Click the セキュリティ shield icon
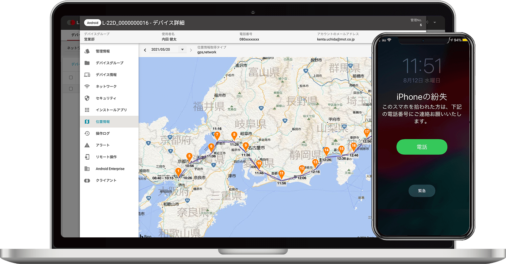The image size is (506, 264). 87,98
